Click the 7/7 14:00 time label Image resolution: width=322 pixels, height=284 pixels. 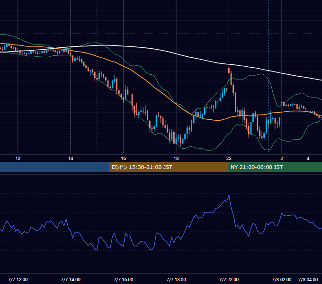[71, 279]
